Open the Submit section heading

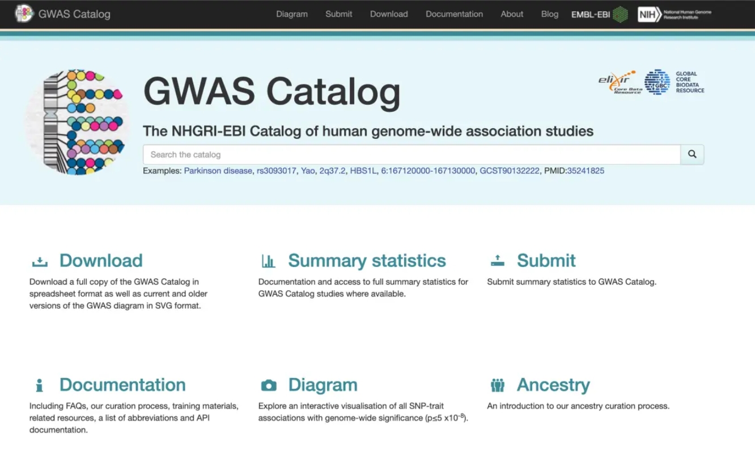click(546, 261)
